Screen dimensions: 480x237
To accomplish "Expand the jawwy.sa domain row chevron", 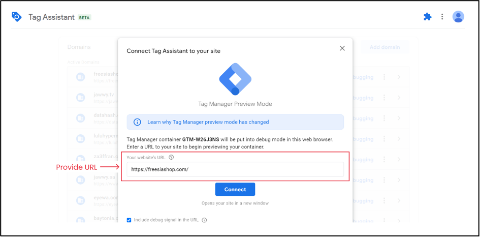I will click(399, 180).
